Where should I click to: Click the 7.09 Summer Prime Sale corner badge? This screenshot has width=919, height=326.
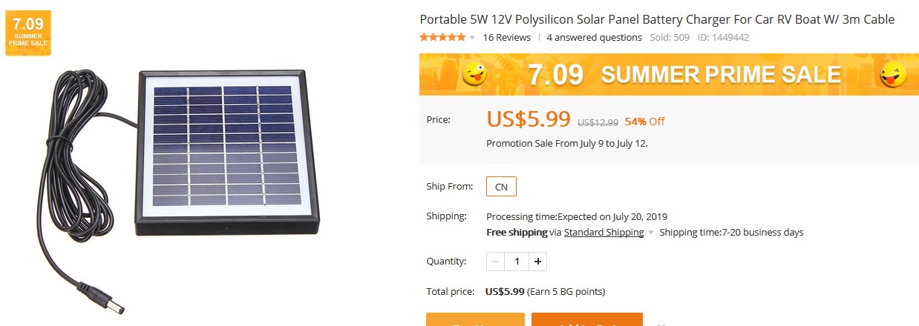pyautogui.click(x=28, y=33)
